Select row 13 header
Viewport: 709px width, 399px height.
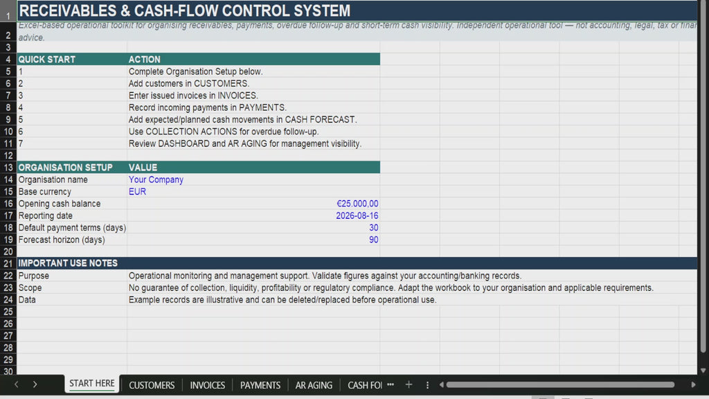[x=8, y=168]
